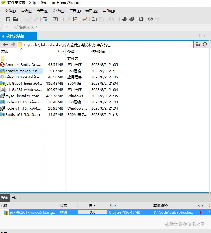Close the 软件安装包 tab
211x233 pixels.
(x=33, y=36)
